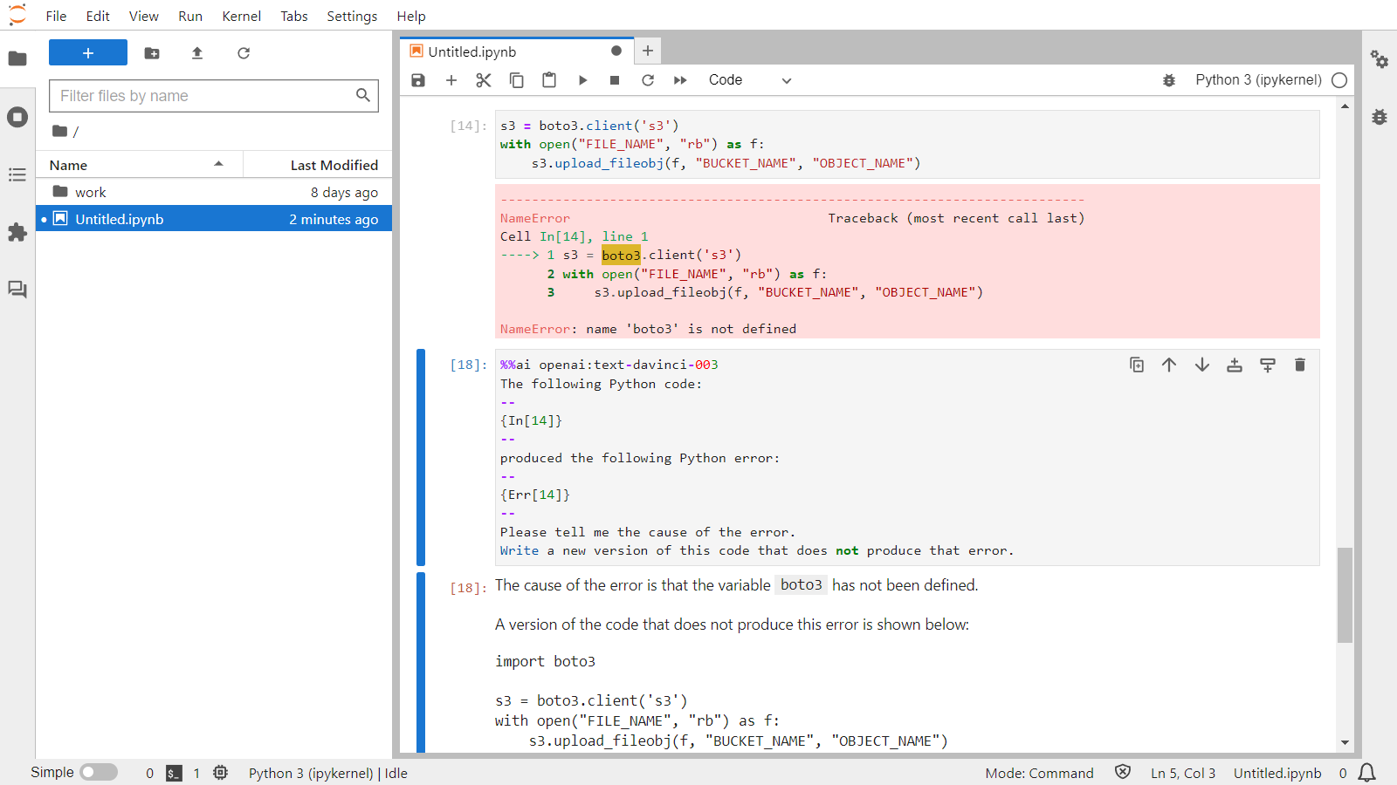
Task: Save the notebook using the save icon
Action: (417, 79)
